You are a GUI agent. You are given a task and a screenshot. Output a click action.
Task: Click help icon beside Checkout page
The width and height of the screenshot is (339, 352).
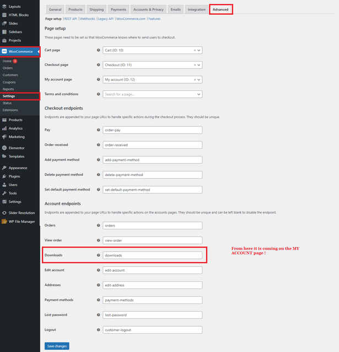(99, 65)
